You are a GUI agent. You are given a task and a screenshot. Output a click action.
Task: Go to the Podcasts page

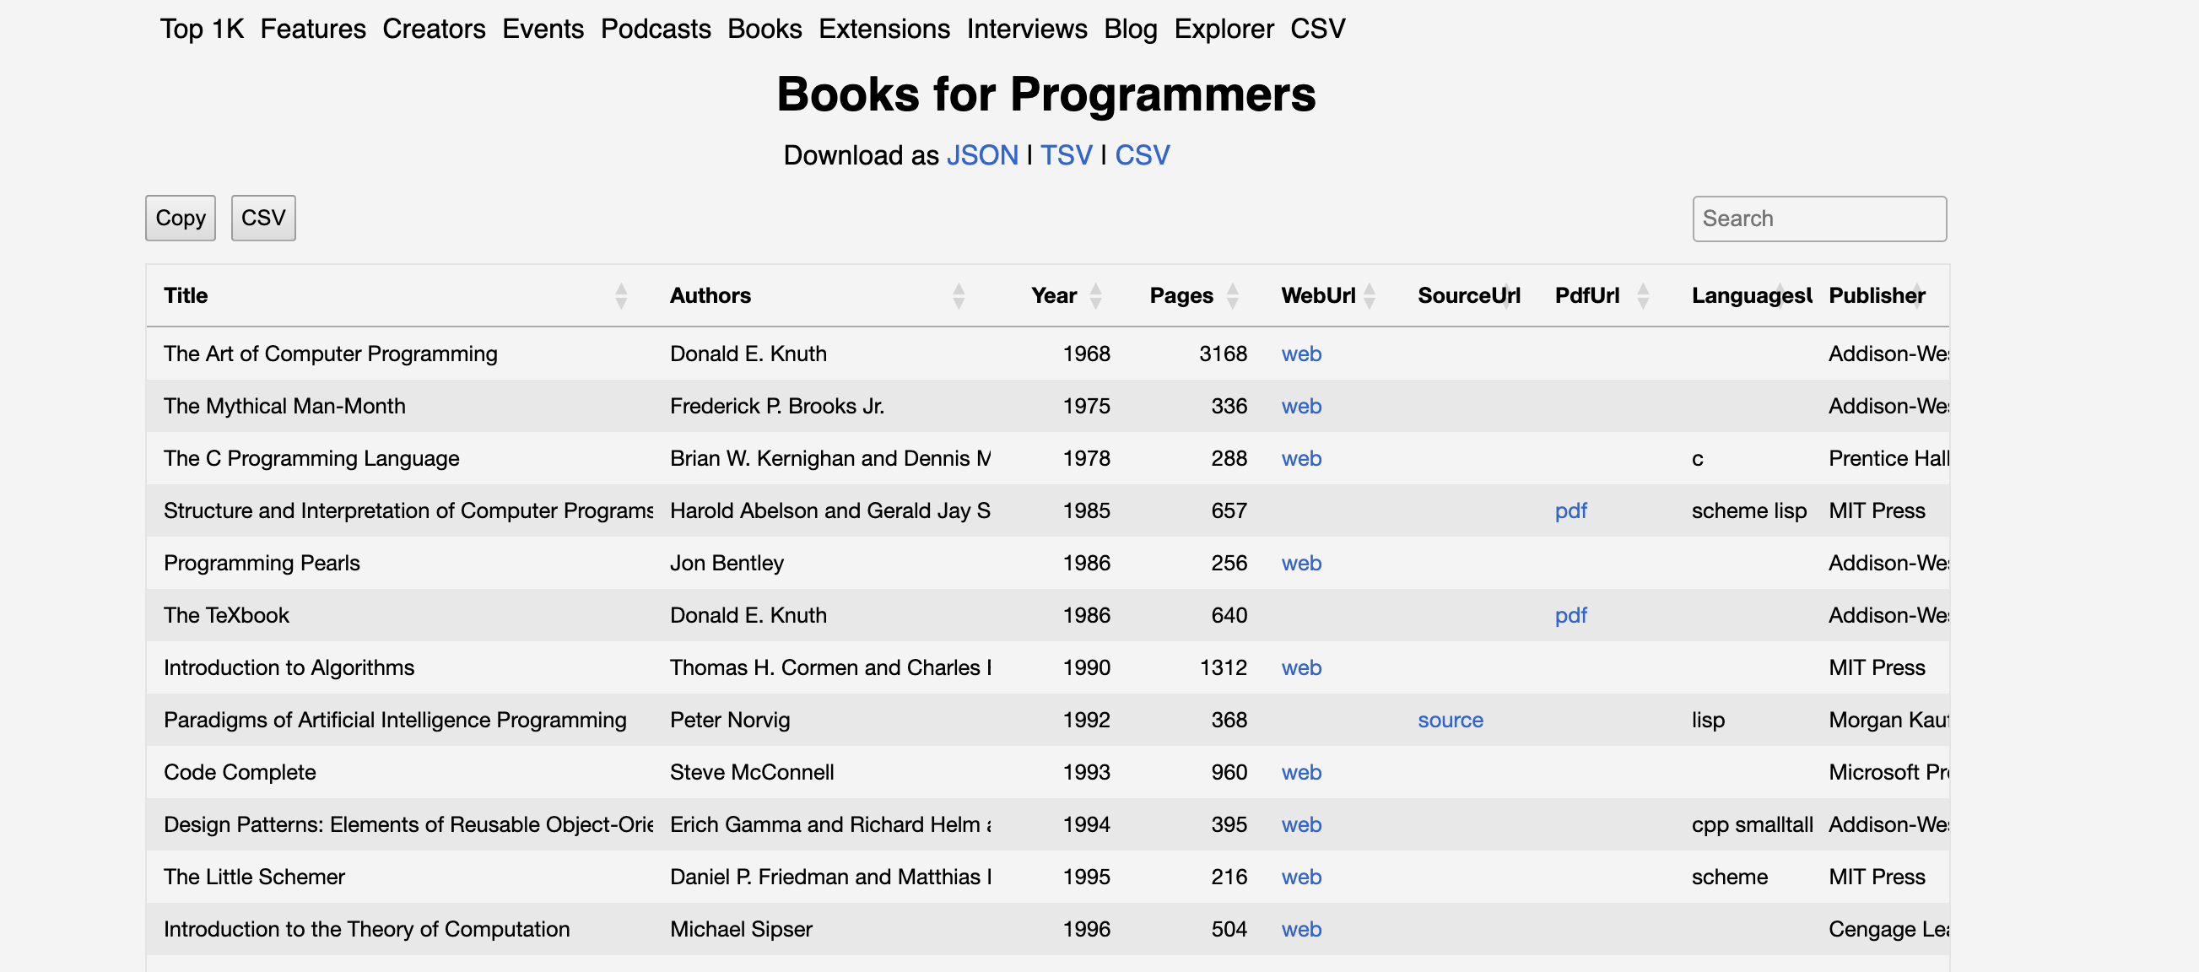coord(655,29)
